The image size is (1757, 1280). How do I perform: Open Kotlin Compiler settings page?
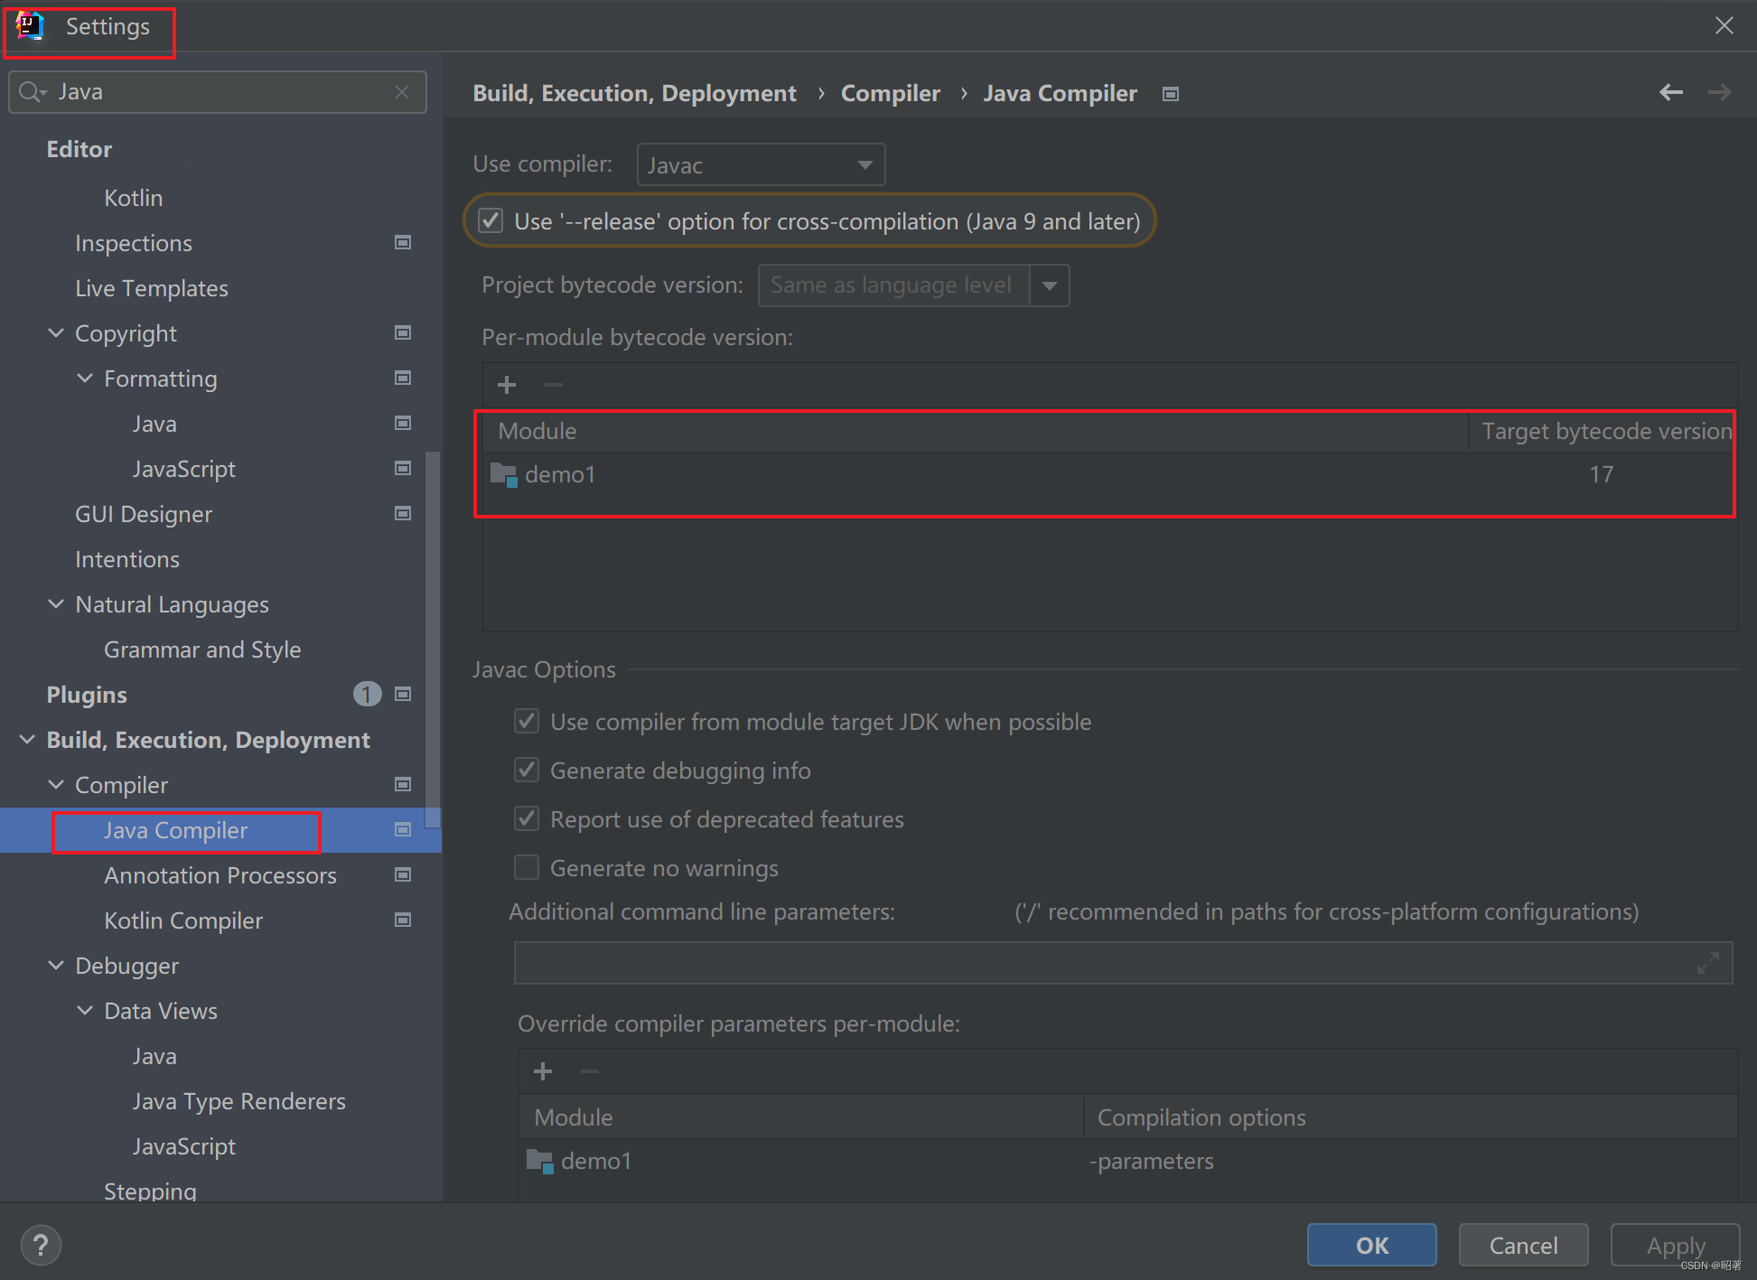point(183,920)
